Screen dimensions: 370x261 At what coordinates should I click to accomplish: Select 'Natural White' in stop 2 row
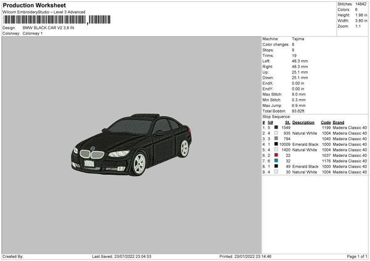pyautogui.click(x=305, y=134)
